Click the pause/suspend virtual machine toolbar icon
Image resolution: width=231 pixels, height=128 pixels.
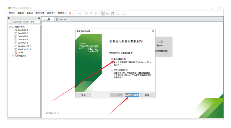tap(70, 13)
